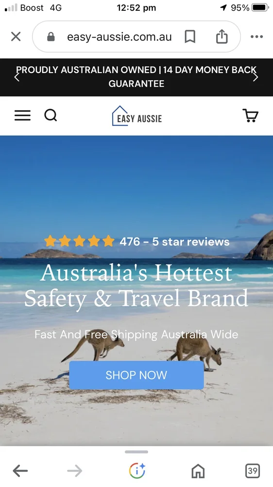Open the three-dot more options menu
This screenshot has width=273, height=487.
(x=256, y=37)
